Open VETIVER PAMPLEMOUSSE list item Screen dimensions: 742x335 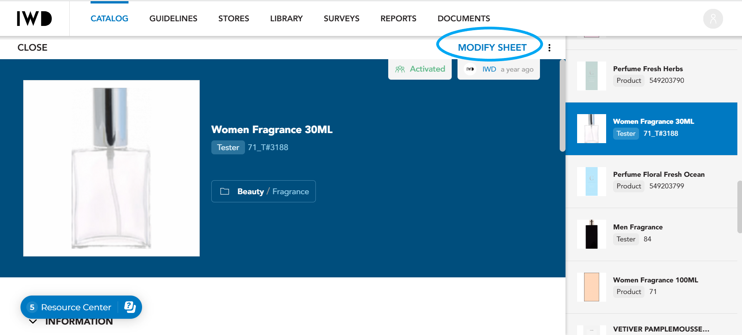[661, 329]
